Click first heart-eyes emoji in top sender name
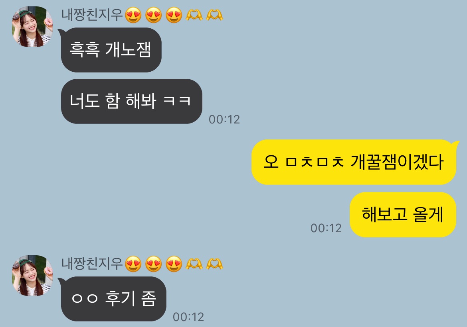467x327 pixels. (133, 15)
